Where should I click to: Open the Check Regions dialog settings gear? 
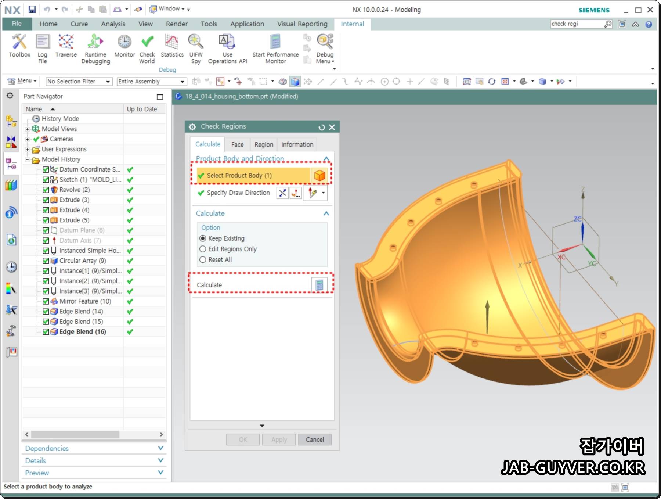tap(192, 127)
